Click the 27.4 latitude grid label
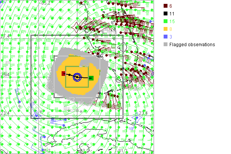The height and width of the screenshot is (154, 231). [5, 36]
